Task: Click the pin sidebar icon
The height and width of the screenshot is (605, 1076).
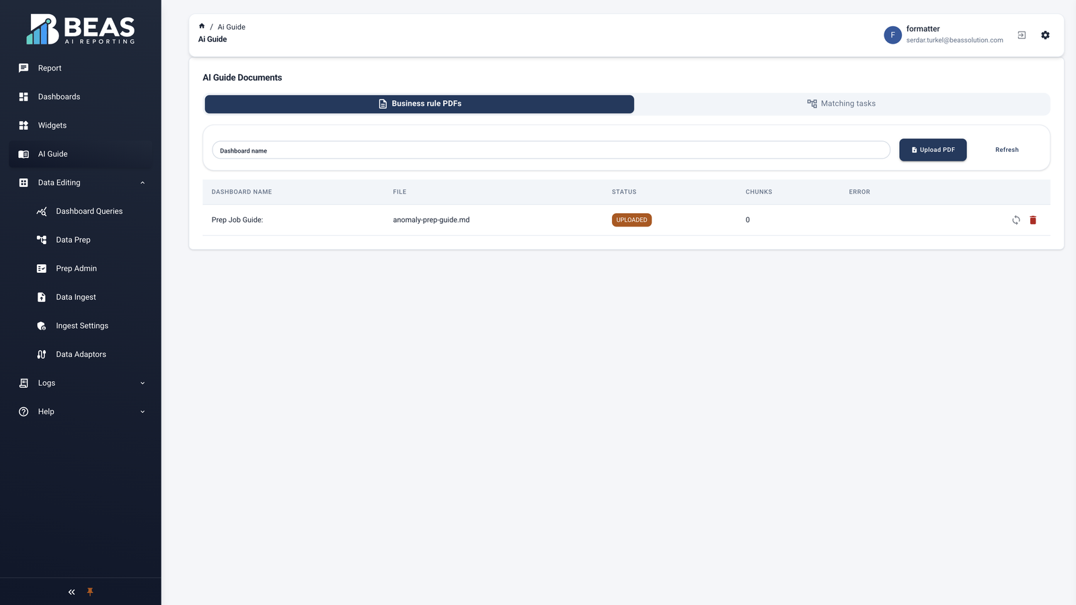Action: (x=90, y=592)
